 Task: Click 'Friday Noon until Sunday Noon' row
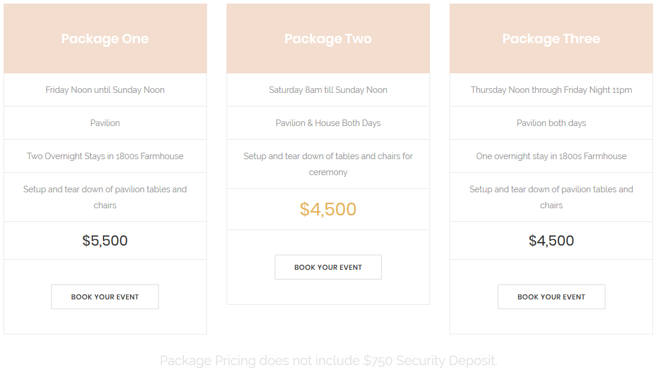pos(105,90)
